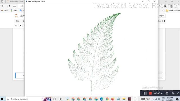Close the TweakShot recorder control bar
The image size is (180, 101).
pos(177,93)
